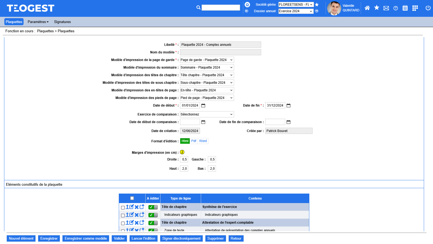The height and width of the screenshot is (244, 433).
Task: Click the help question mark icon
Action: coord(396,8)
